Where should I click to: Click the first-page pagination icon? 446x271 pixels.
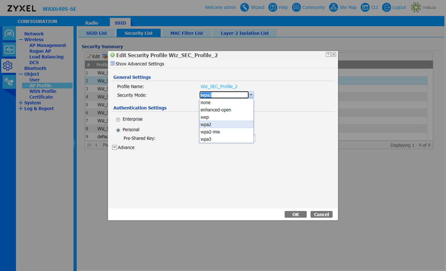click(89, 145)
